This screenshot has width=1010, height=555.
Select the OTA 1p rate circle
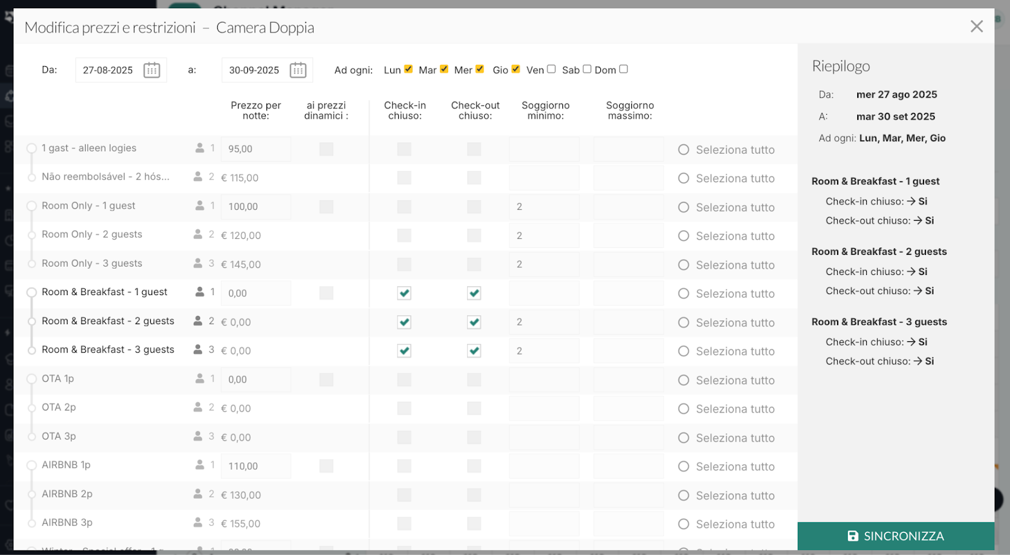[x=32, y=379]
